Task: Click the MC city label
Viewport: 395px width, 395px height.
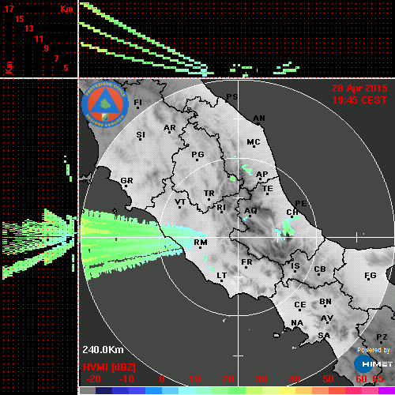Action: (254, 142)
